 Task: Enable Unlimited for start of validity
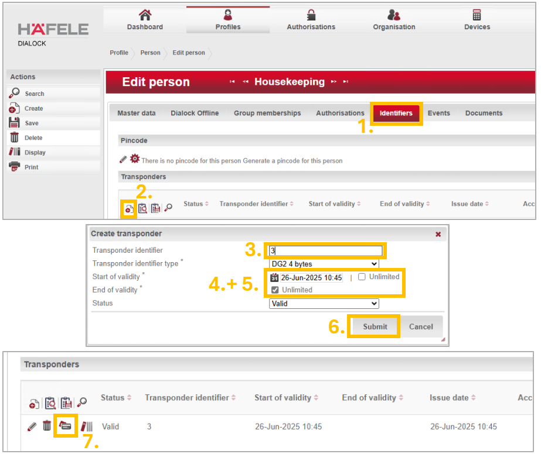362,277
